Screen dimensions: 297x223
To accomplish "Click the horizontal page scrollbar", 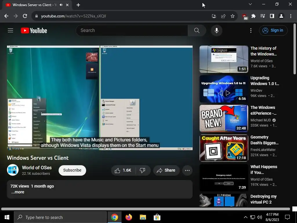I will pos(146,209).
